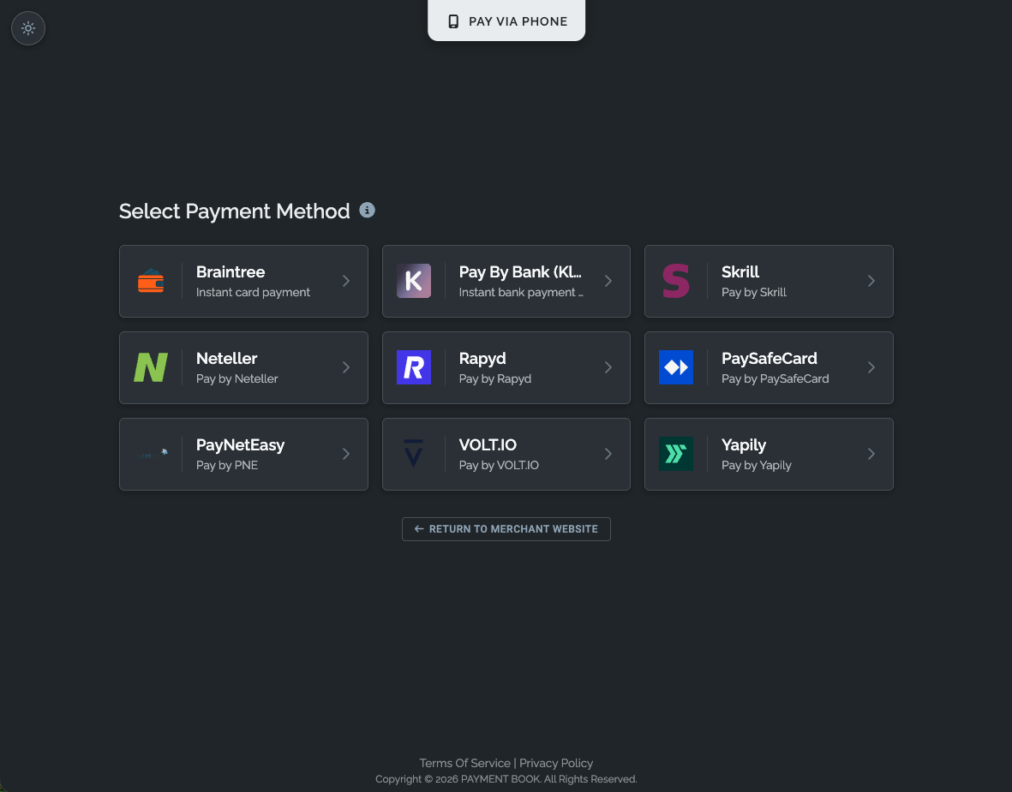Viewport: 1012px width, 792px height.
Task: Click the Klarna K logo icon
Action: 414,281
